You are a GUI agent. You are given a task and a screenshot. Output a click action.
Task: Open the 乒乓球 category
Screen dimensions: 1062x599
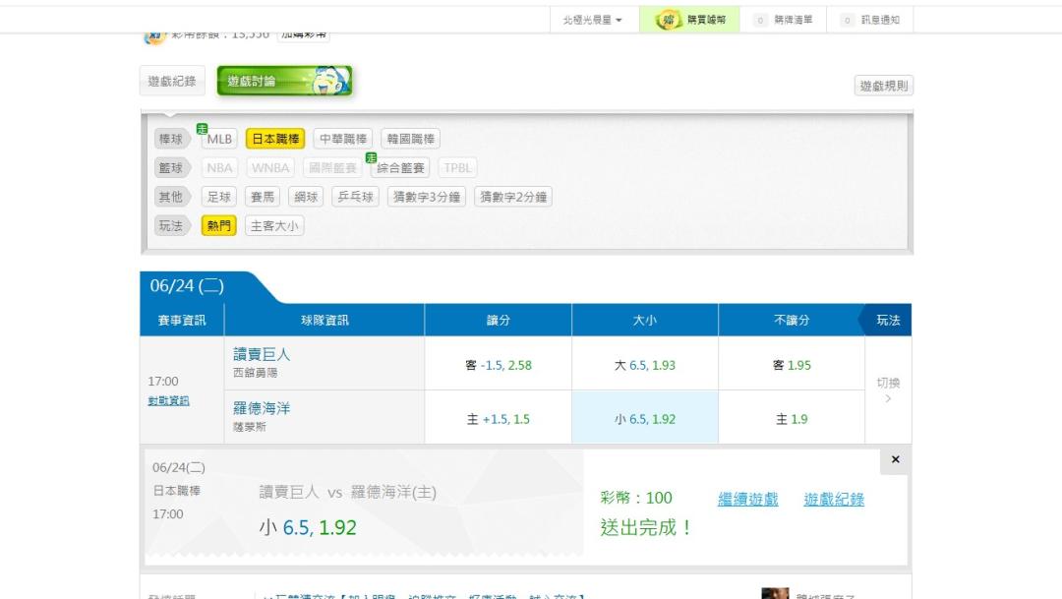pyautogui.click(x=356, y=197)
